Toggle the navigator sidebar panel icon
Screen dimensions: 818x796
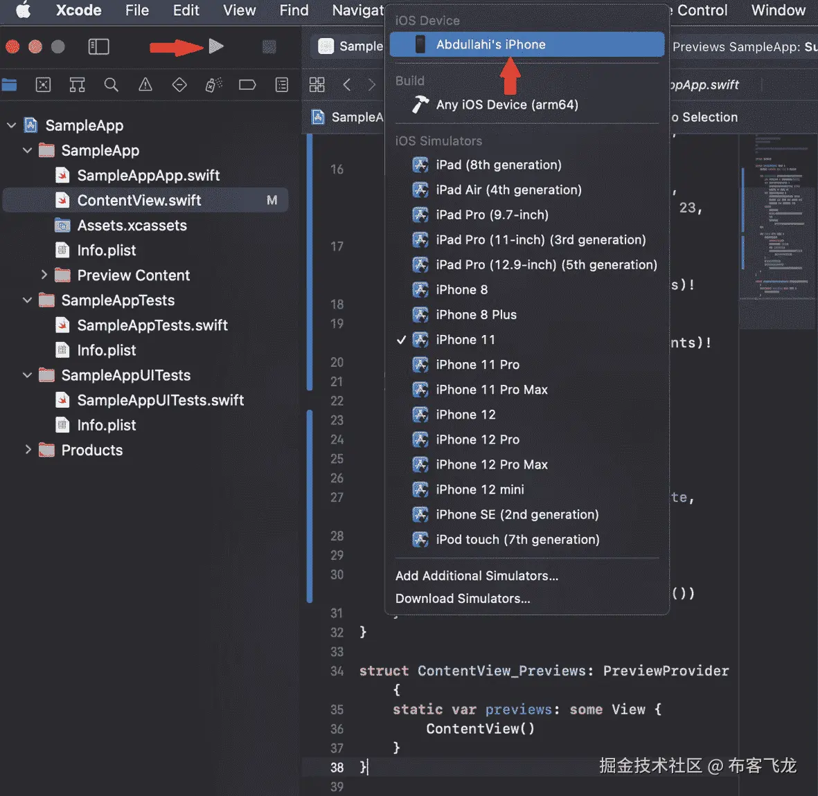(98, 47)
